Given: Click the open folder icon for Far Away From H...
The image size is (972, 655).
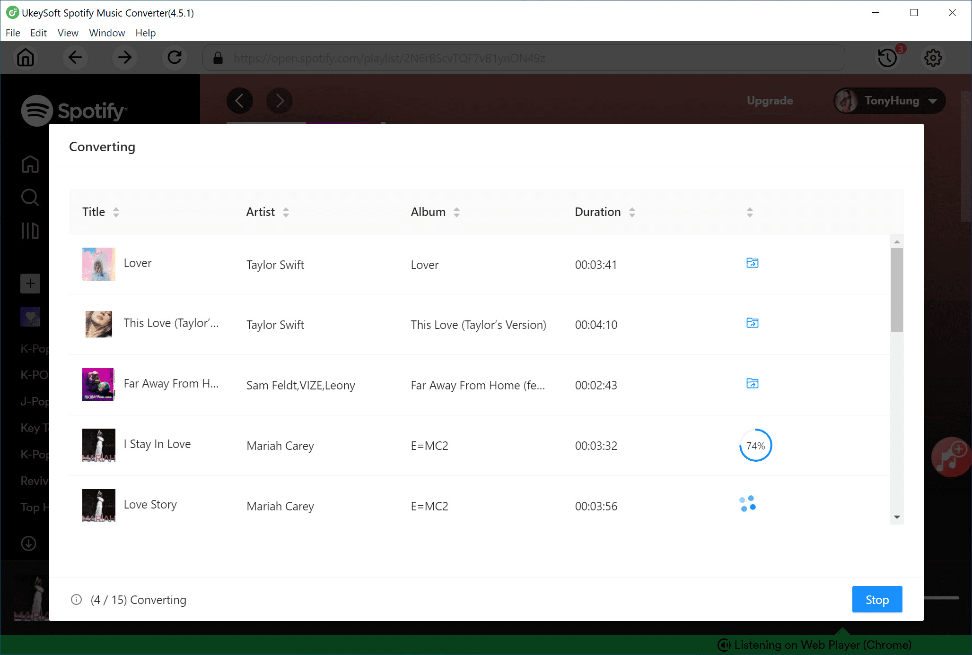Looking at the screenshot, I should coord(752,384).
